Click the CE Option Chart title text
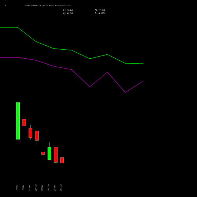Viewport: 197px width, 197px height. [47, 6]
